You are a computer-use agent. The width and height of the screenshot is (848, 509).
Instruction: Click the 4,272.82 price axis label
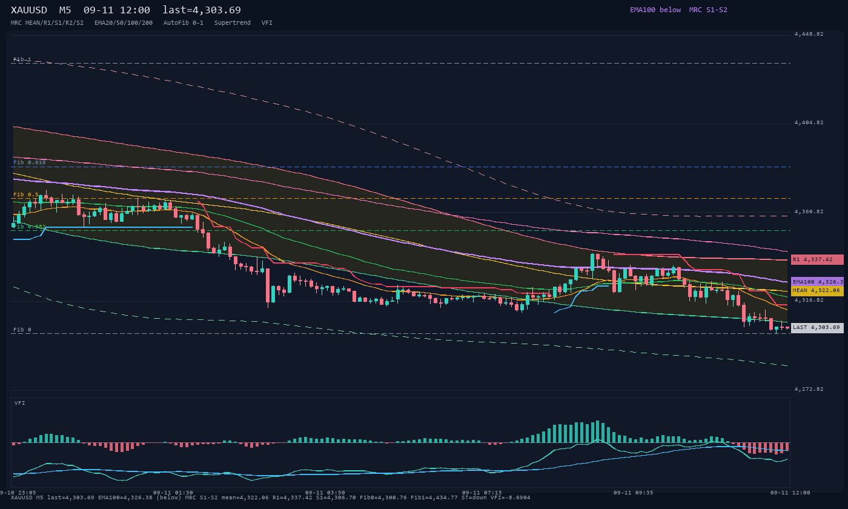[x=809, y=389]
